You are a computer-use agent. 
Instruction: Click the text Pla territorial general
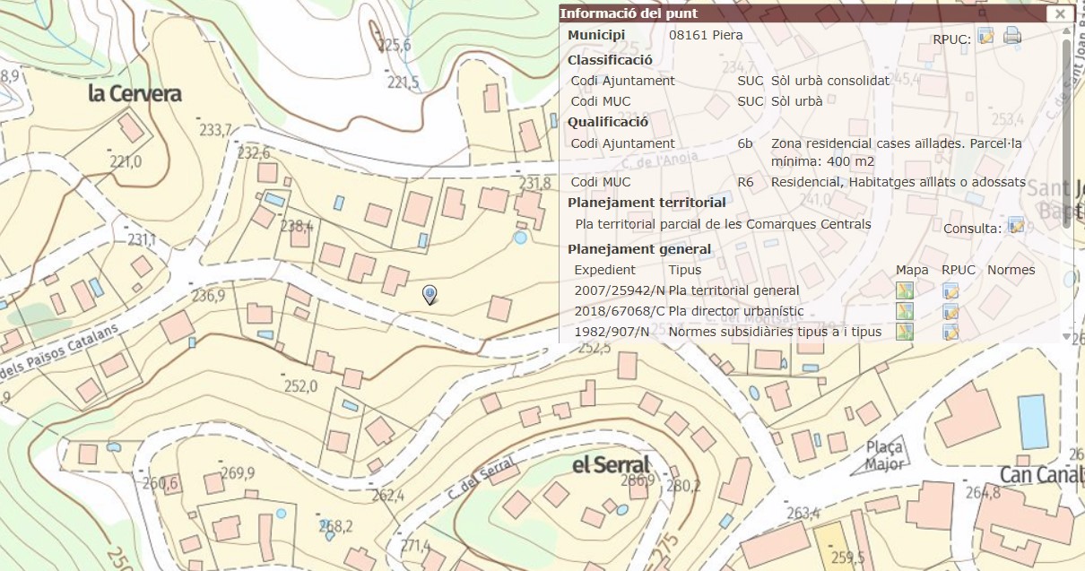click(734, 290)
